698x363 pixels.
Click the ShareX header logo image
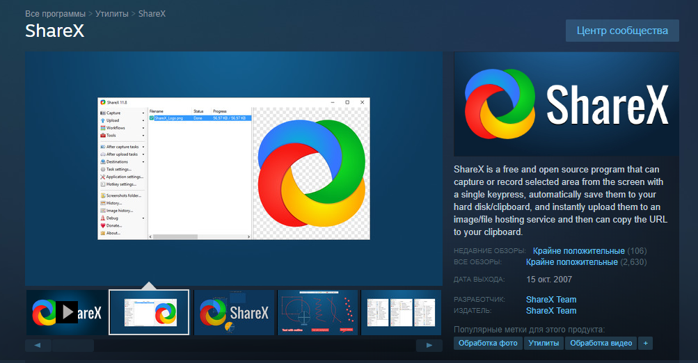pos(566,104)
